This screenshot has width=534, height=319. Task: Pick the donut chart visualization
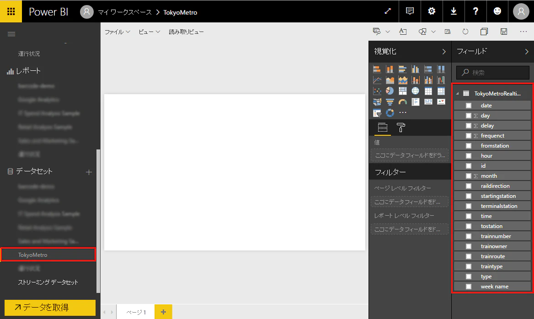(x=390, y=113)
